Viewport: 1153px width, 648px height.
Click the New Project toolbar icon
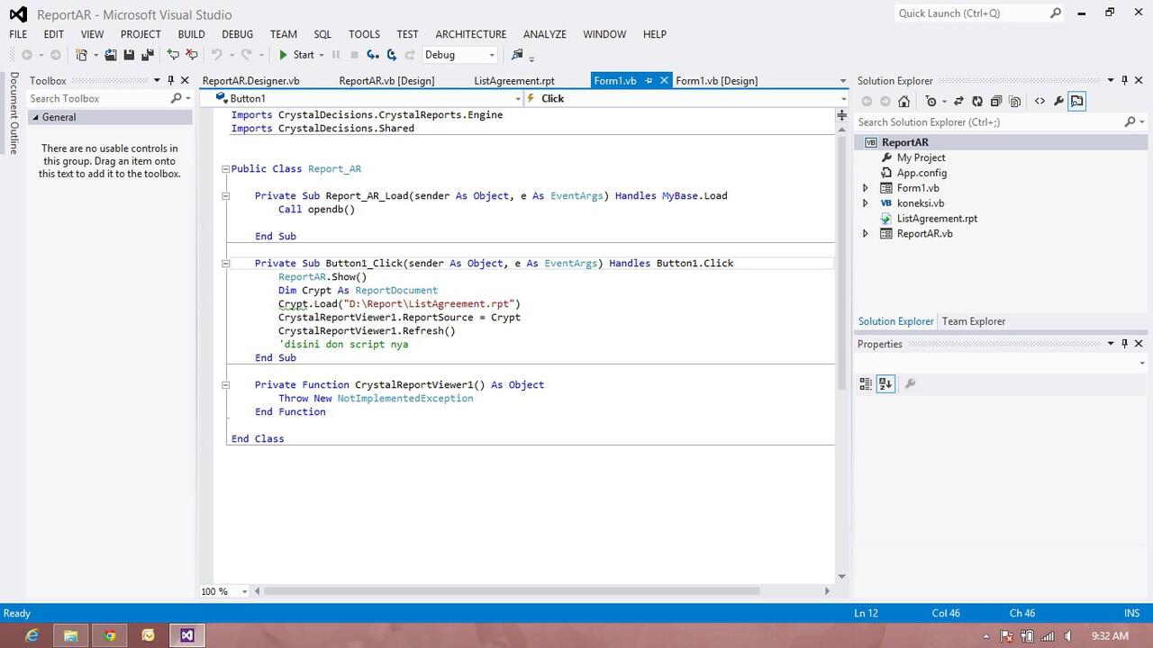(81, 55)
